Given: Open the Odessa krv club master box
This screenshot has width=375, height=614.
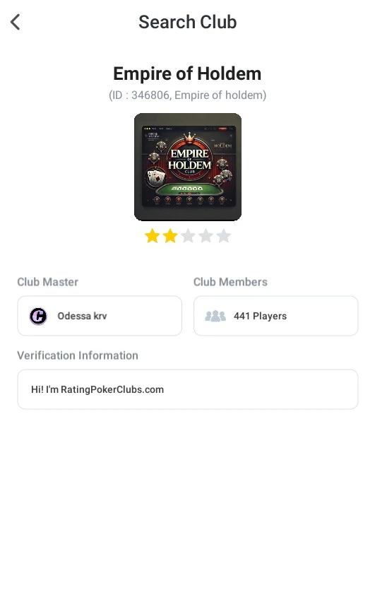Looking at the screenshot, I should [100, 316].
